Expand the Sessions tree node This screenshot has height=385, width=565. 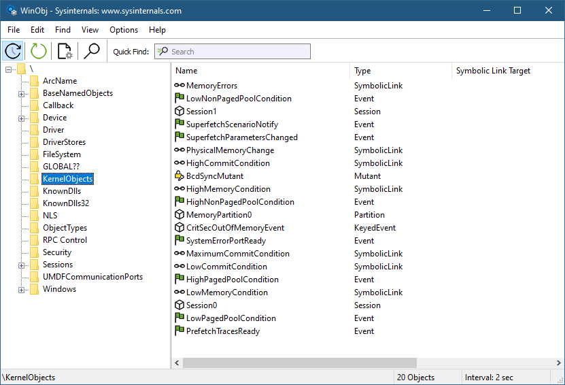coord(22,265)
